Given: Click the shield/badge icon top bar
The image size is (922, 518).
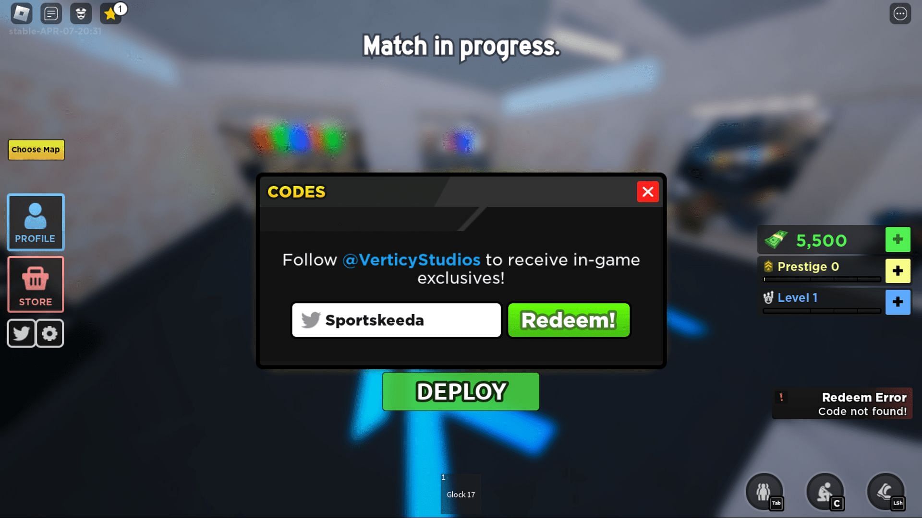Looking at the screenshot, I should (x=80, y=12).
